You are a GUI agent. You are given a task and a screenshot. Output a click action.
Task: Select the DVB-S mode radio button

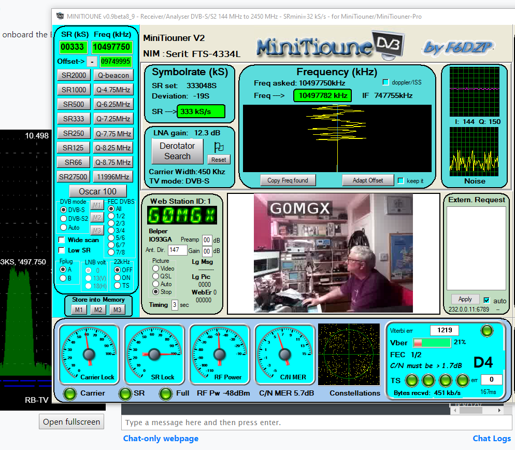point(63,210)
